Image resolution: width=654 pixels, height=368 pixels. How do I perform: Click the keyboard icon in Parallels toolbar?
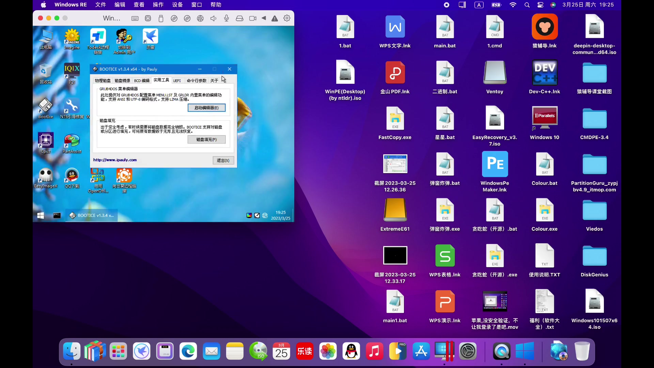coord(135,18)
